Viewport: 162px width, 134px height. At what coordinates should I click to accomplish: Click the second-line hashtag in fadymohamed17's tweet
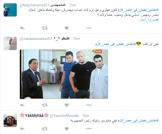tap(149, 20)
